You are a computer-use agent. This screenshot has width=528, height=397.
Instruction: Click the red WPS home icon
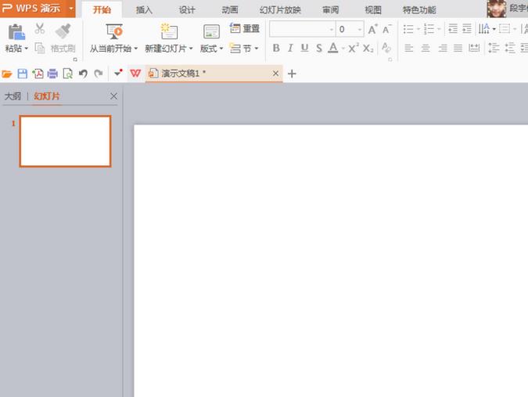(x=135, y=73)
